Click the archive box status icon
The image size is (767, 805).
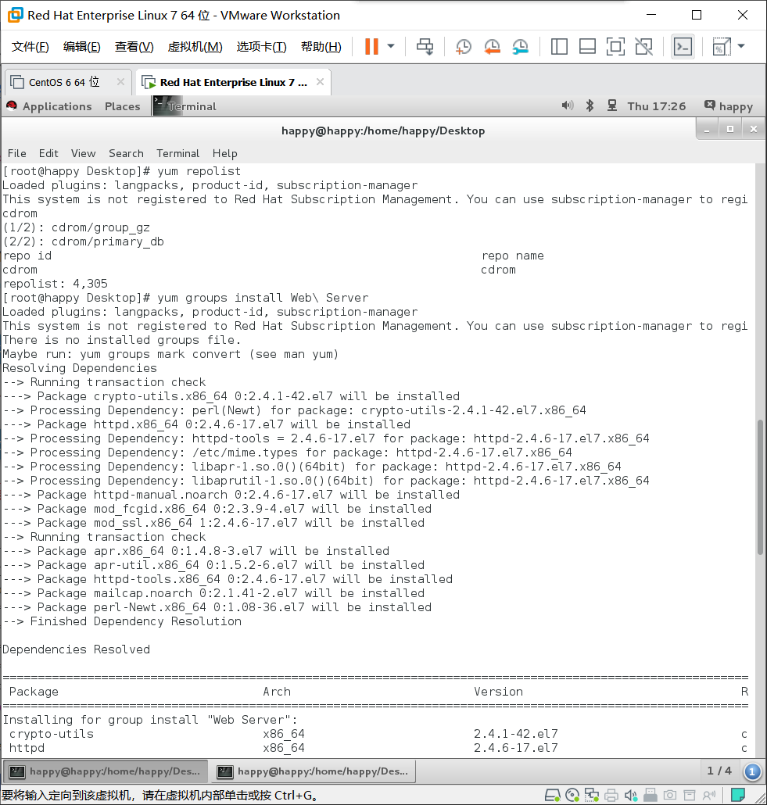690,796
